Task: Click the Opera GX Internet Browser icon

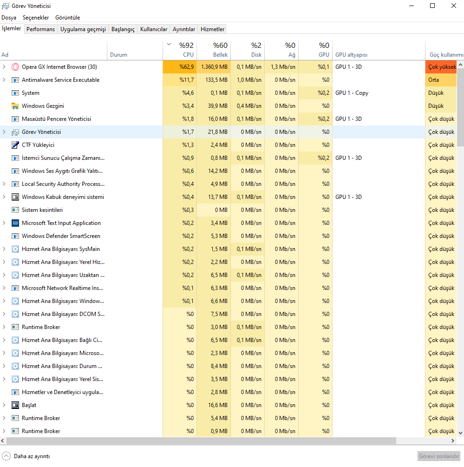Action: click(x=15, y=67)
